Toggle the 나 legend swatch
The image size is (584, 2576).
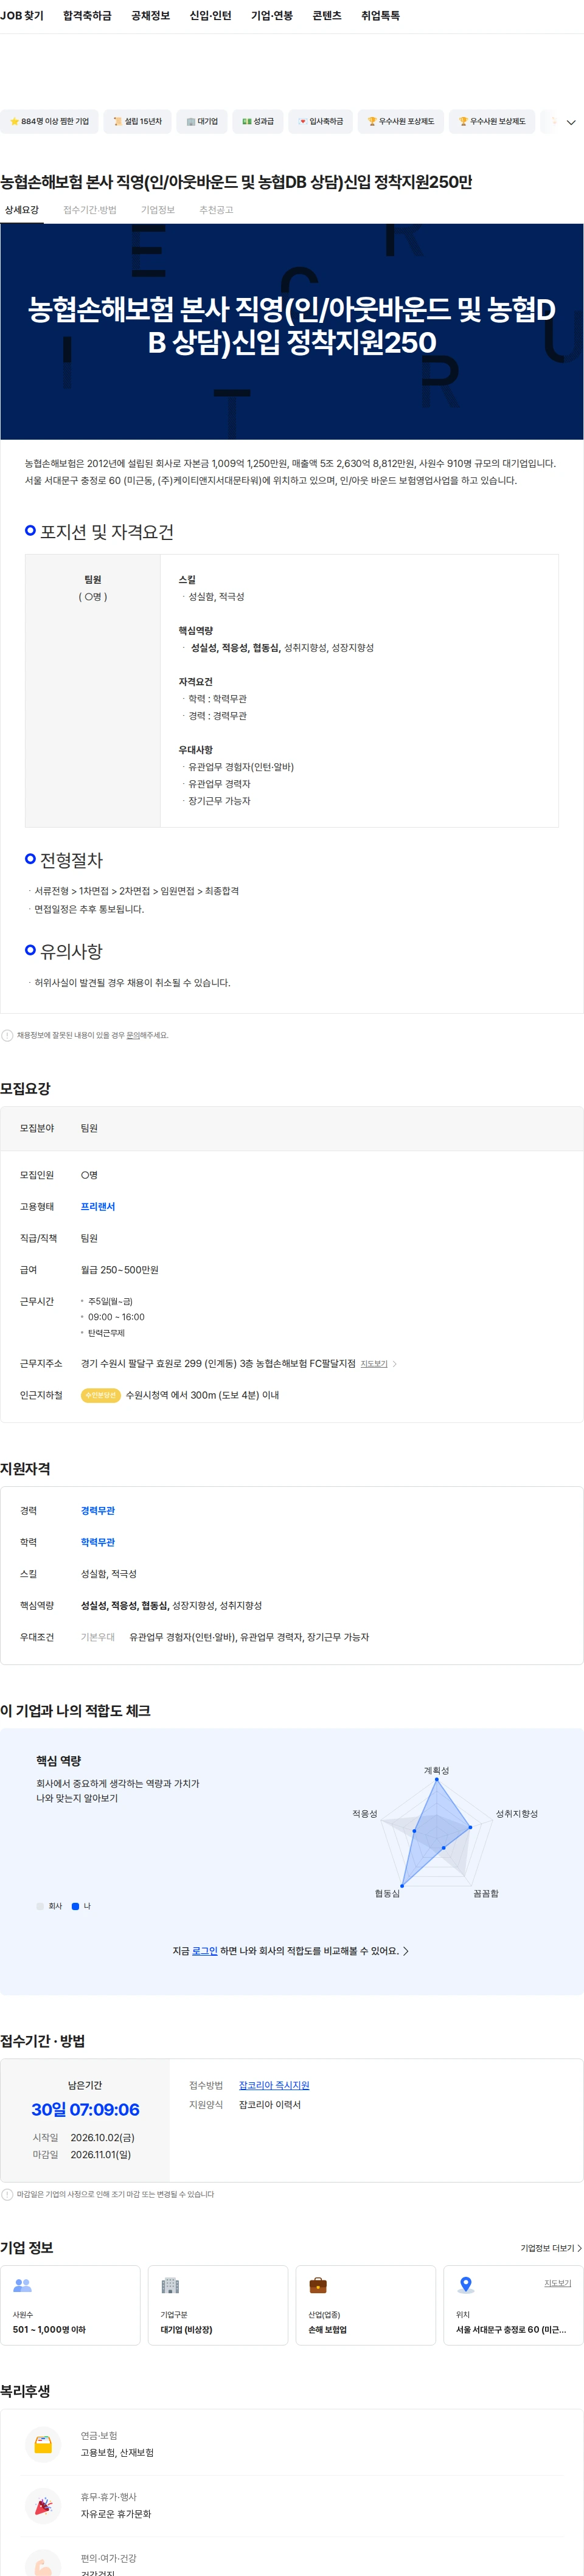coord(75,1906)
